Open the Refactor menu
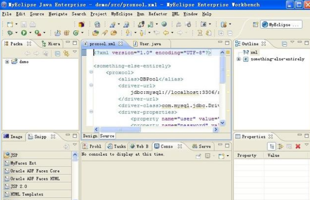Viewport: 310px width, 200px height. point(158,14)
